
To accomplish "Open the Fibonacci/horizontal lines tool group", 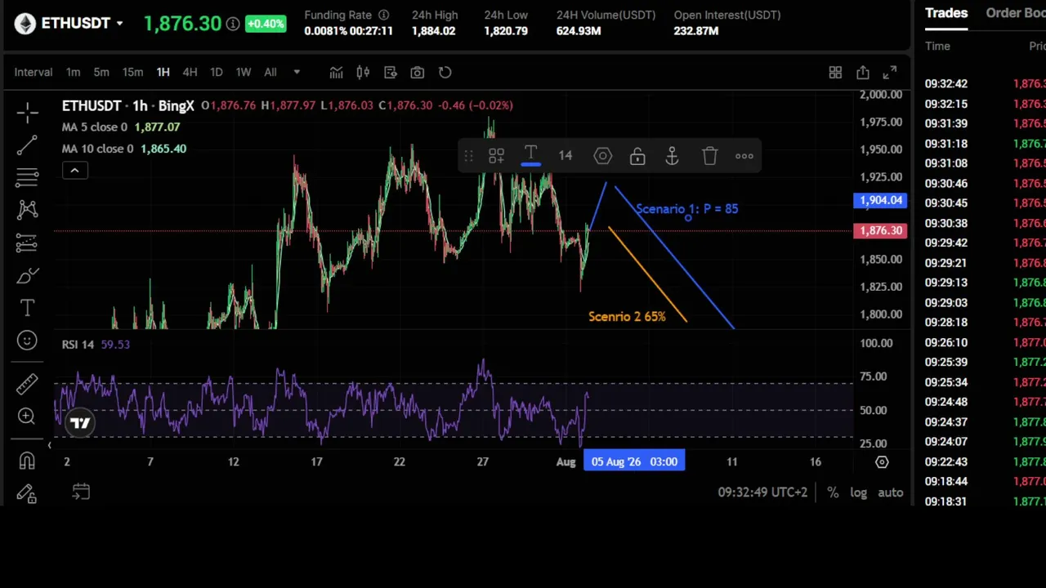I will click(x=27, y=177).
